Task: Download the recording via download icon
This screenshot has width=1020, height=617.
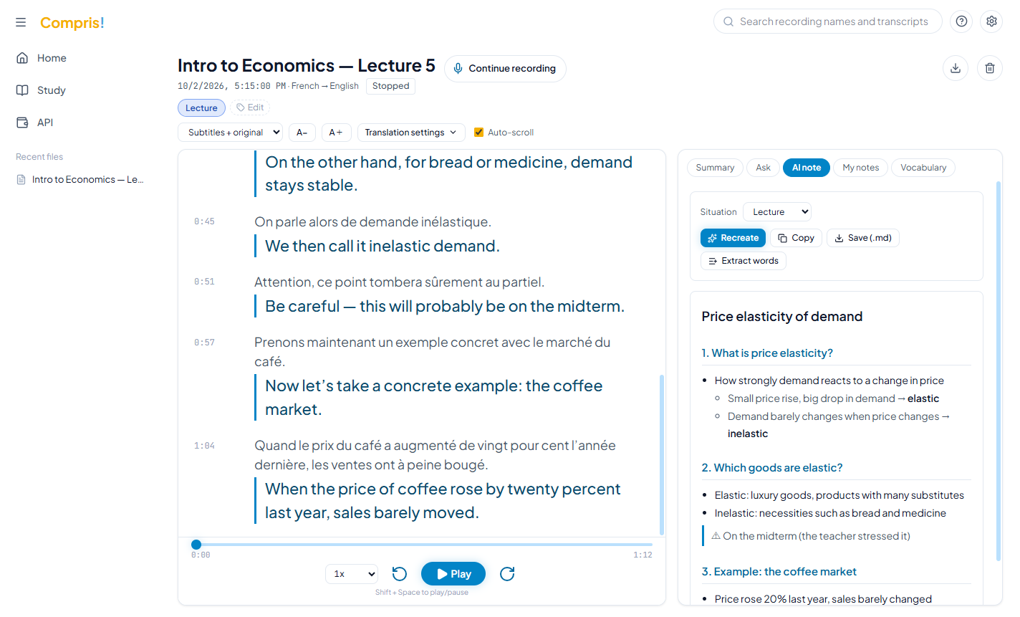Action: [956, 68]
